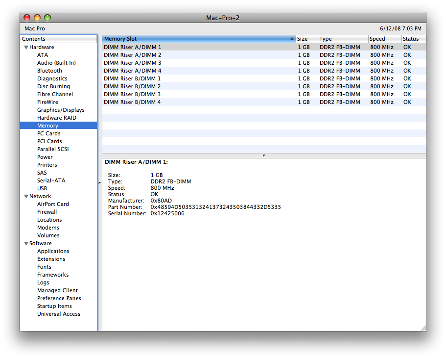The height and width of the screenshot is (358, 446).
Task: Select Locations under Network
Action: (49, 220)
